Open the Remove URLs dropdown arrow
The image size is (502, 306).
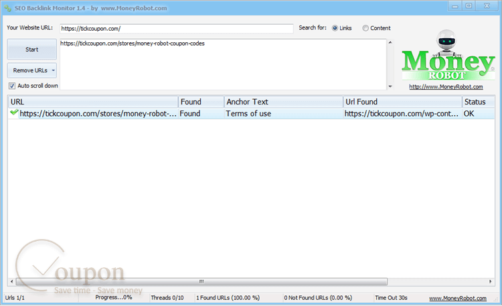(x=53, y=70)
